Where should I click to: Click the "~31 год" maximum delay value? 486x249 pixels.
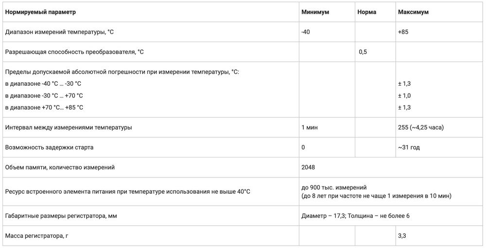click(x=408, y=147)
